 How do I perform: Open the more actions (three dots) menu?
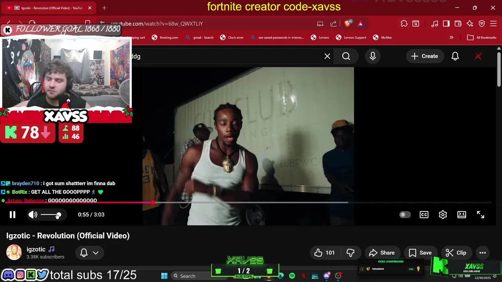click(482, 253)
